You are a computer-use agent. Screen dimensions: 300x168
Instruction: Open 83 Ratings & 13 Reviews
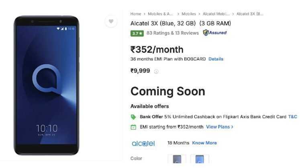pyautogui.click(x=173, y=33)
